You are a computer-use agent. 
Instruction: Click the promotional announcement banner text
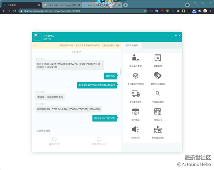click(x=89, y=45)
